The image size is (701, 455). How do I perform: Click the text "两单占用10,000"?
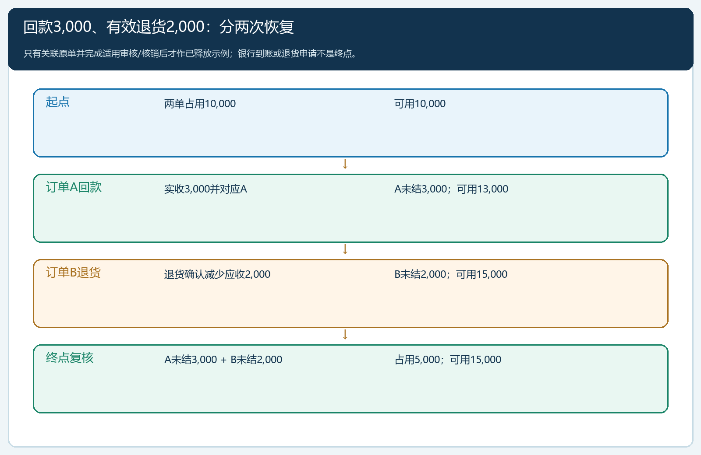200,104
